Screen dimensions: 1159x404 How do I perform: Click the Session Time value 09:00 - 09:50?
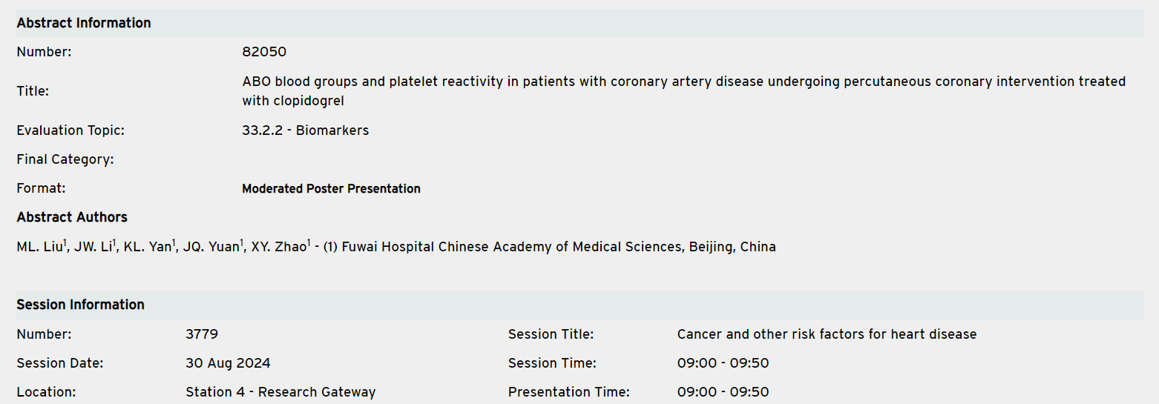tap(723, 363)
